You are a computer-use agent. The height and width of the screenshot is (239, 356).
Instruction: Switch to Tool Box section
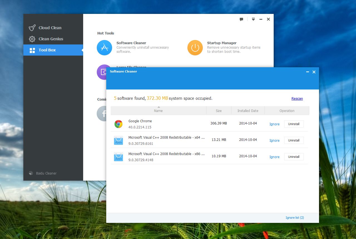pyautogui.click(x=53, y=50)
